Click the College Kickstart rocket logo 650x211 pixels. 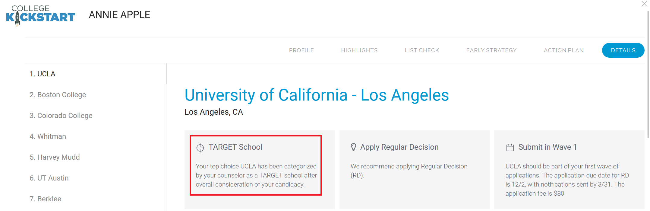[x=40, y=15]
